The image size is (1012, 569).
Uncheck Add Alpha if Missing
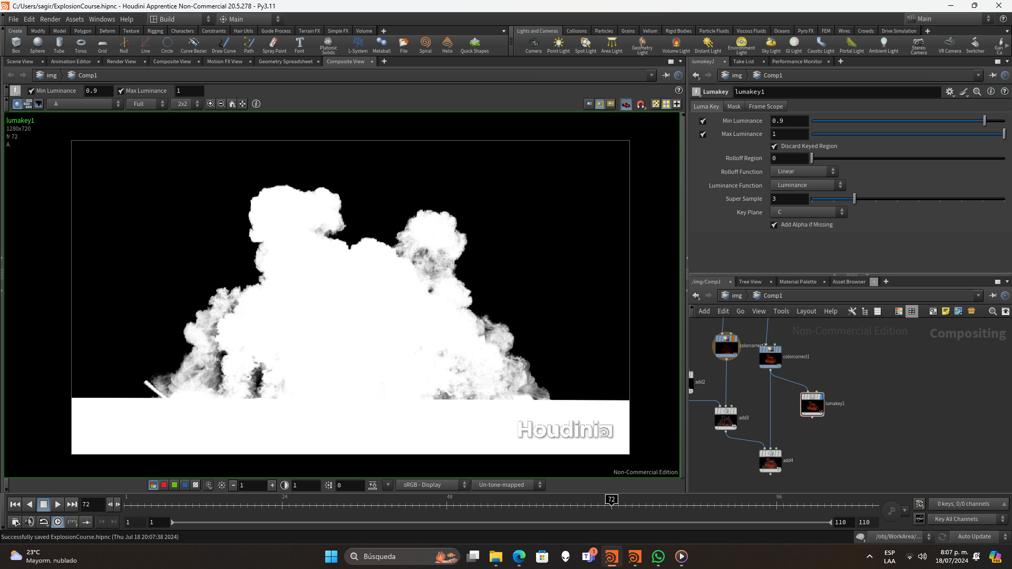[774, 225]
